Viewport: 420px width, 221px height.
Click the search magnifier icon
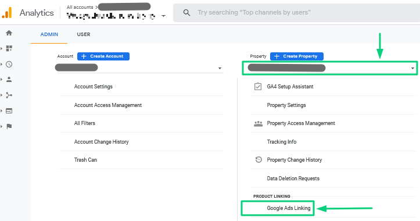coord(186,13)
